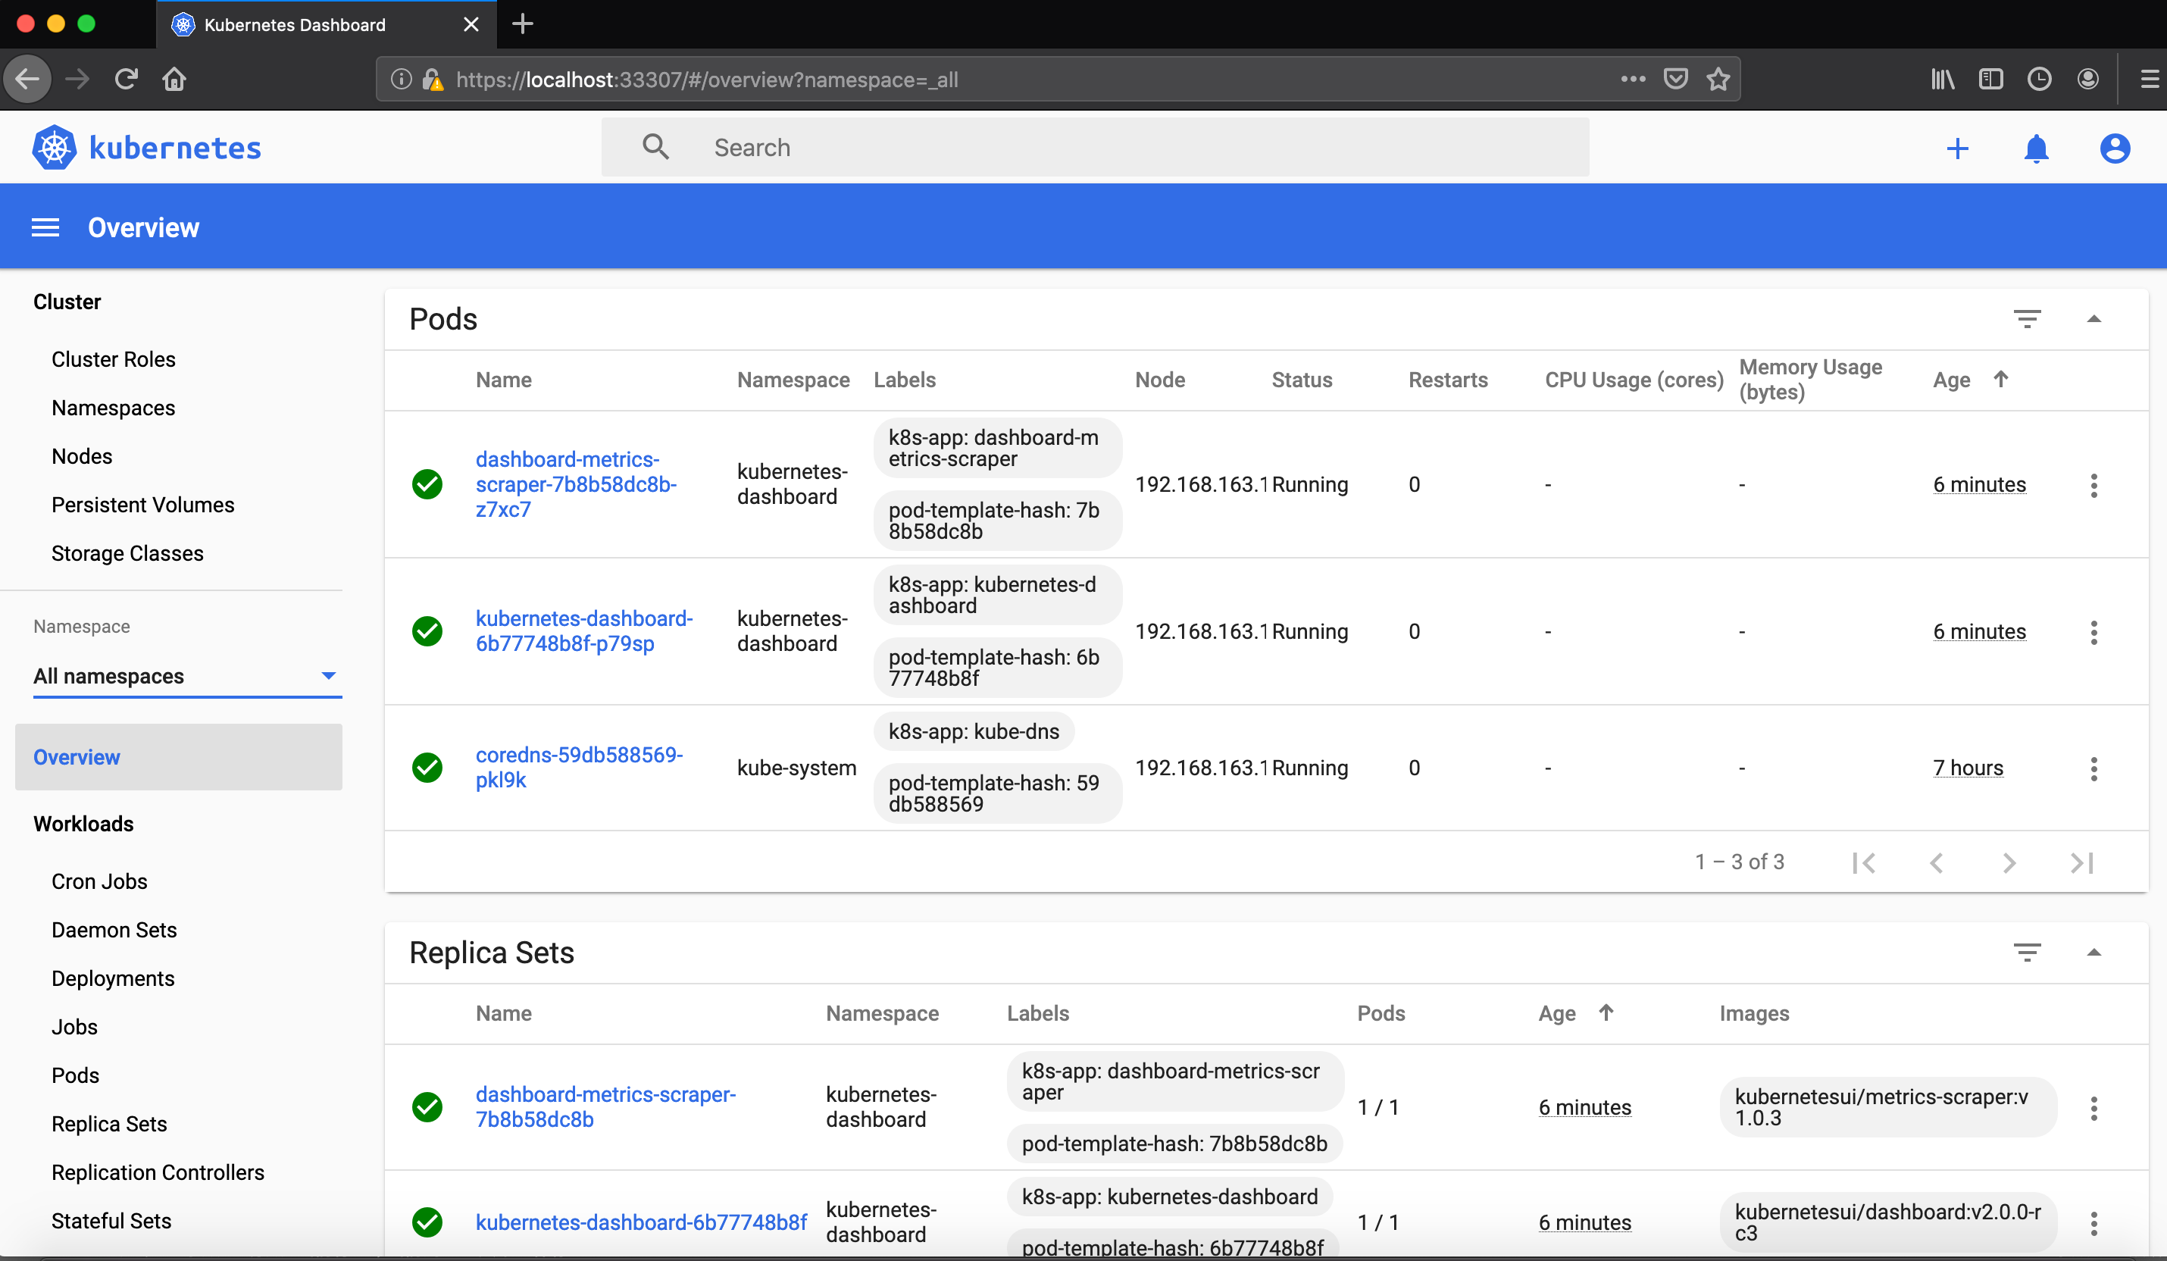Collapse the Pods card
The image size is (2167, 1261).
point(2096,318)
